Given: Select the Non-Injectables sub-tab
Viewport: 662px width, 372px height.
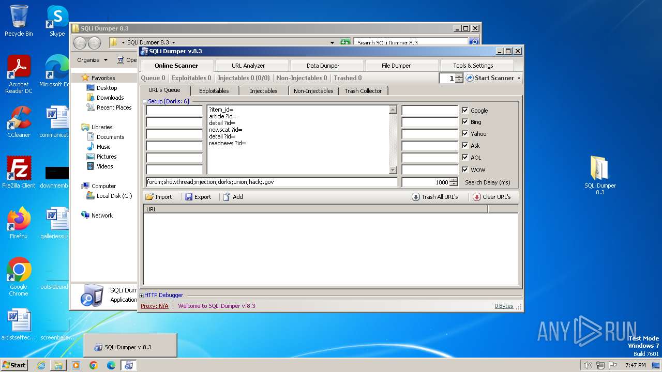Looking at the screenshot, I should (313, 91).
